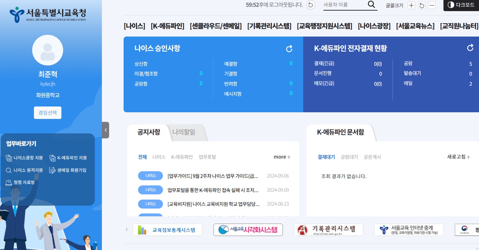Collapse the left sidebar with arrow handle

pyautogui.click(x=105, y=130)
